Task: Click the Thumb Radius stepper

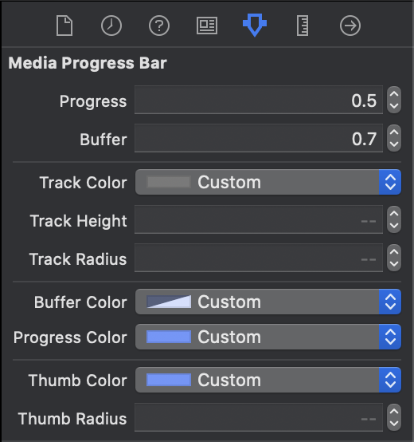Action: click(x=394, y=417)
